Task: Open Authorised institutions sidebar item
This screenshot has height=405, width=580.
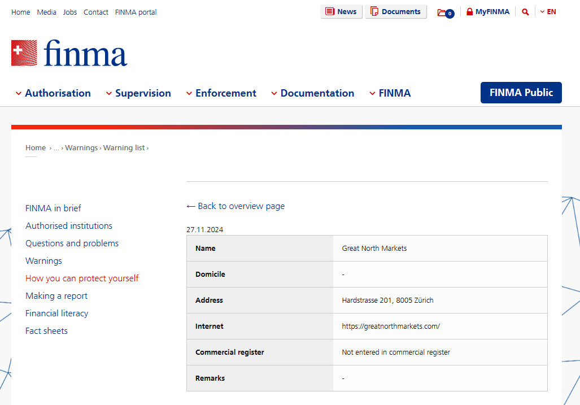Action: [x=69, y=225]
